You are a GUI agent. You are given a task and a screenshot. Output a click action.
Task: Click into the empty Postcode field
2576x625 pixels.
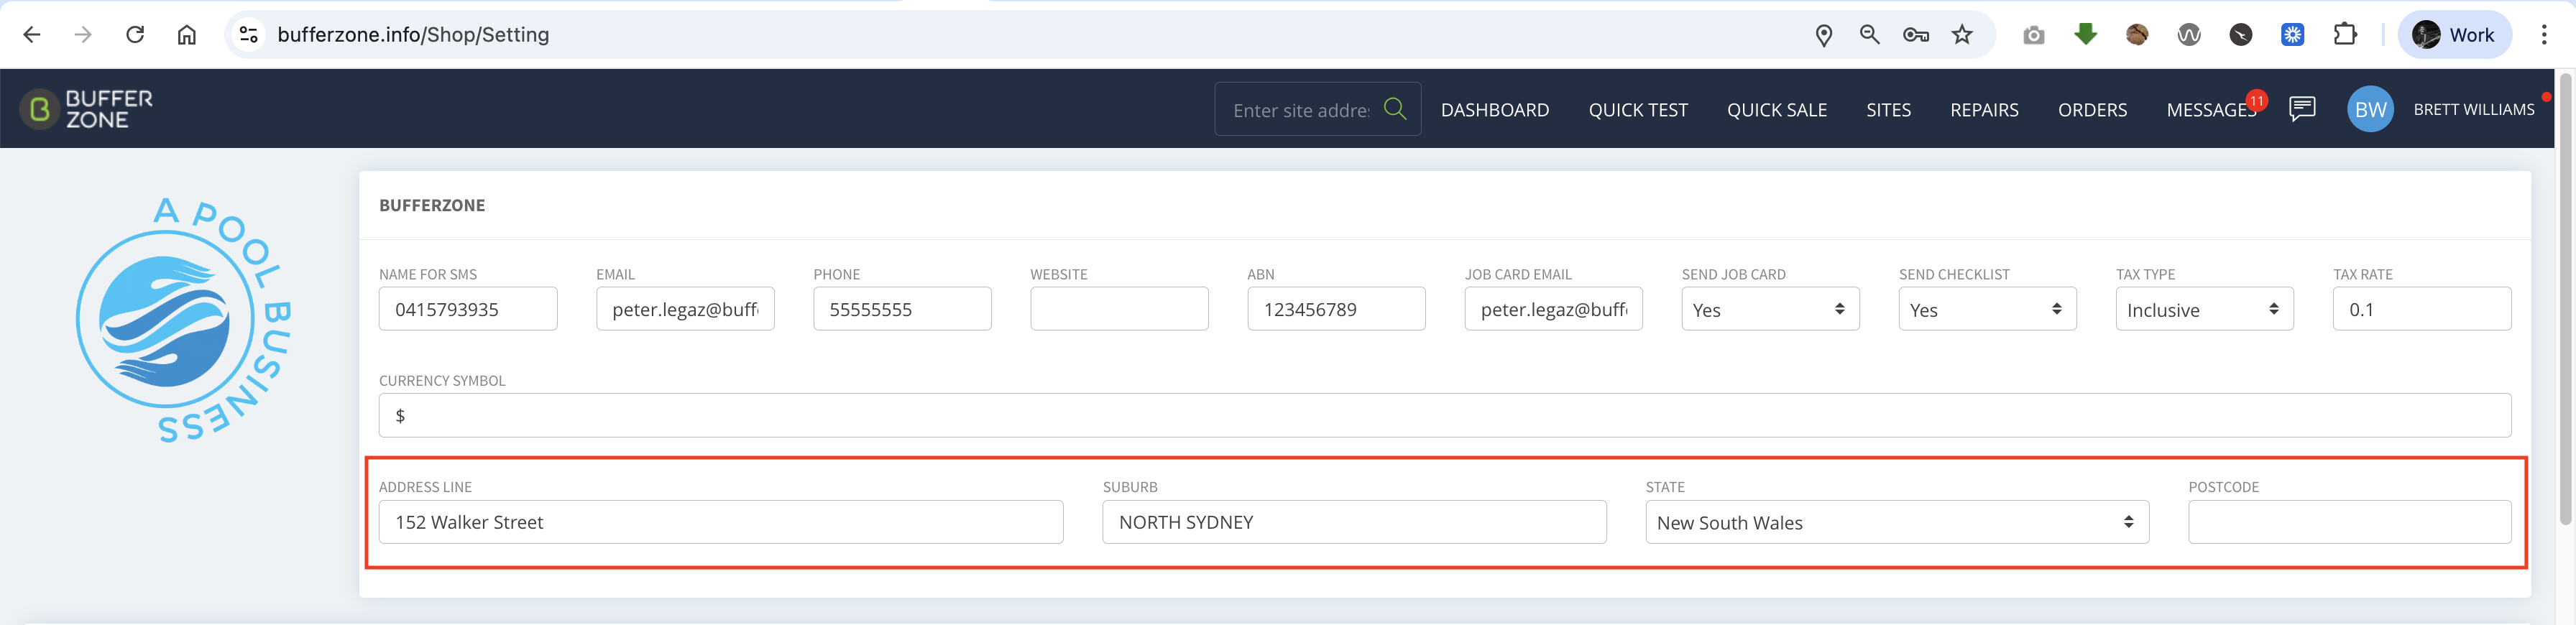click(x=2348, y=522)
